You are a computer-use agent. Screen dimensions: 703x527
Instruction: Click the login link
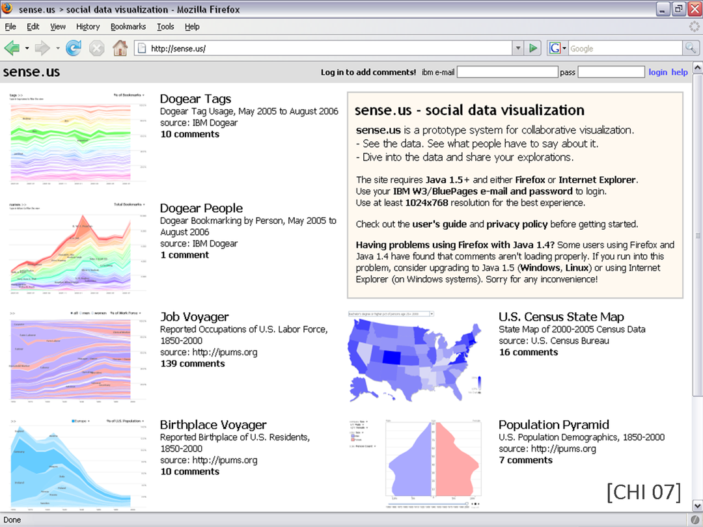tap(657, 72)
